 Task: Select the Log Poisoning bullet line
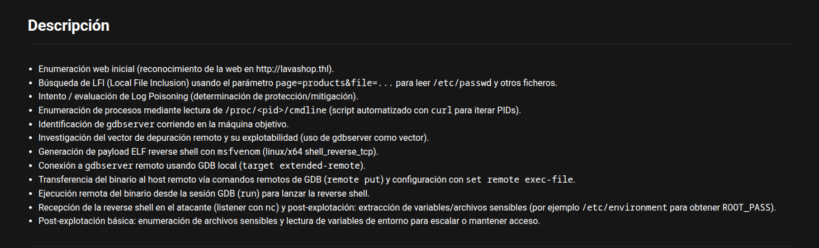[198, 97]
